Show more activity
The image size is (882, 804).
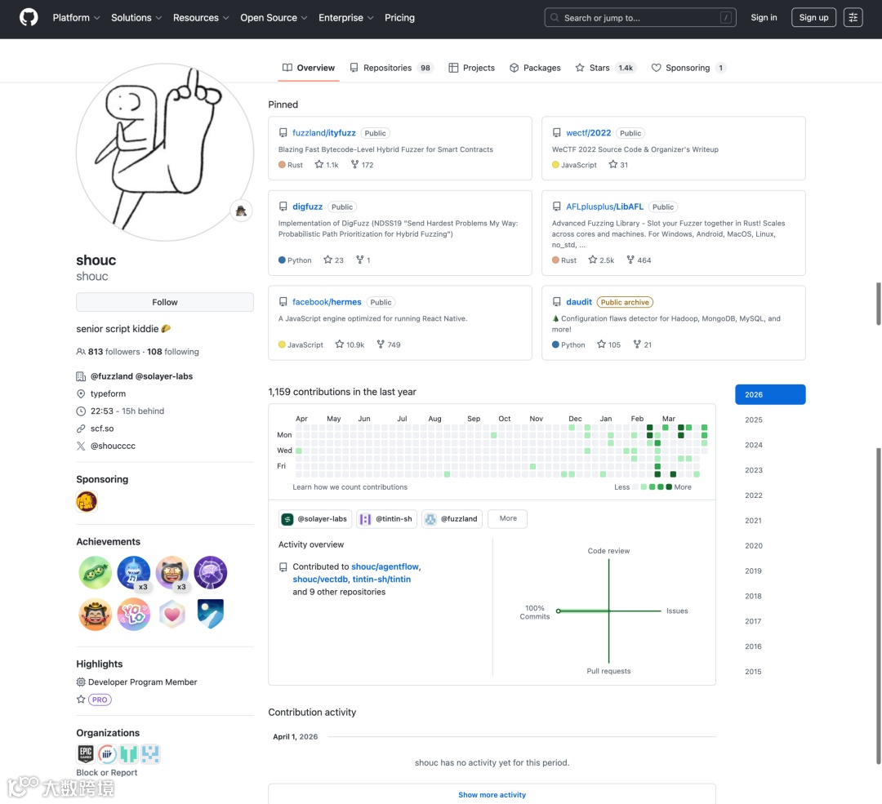(x=492, y=794)
